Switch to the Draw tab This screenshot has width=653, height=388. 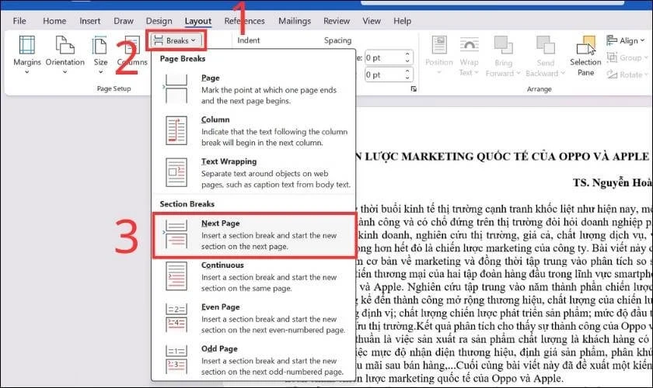124,21
